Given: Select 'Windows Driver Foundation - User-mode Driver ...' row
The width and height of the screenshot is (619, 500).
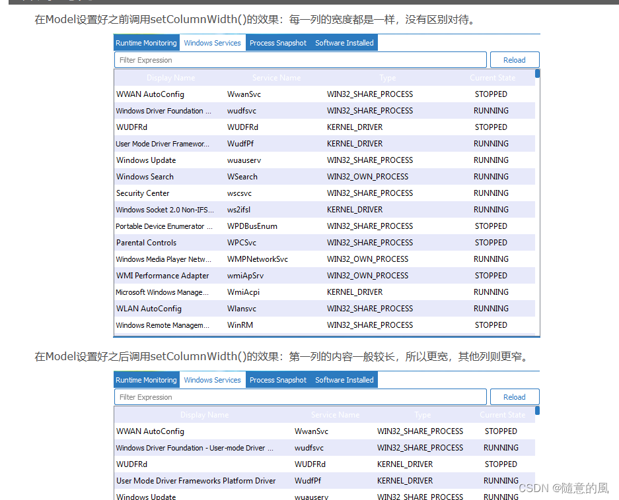Looking at the screenshot, I should [324, 448].
